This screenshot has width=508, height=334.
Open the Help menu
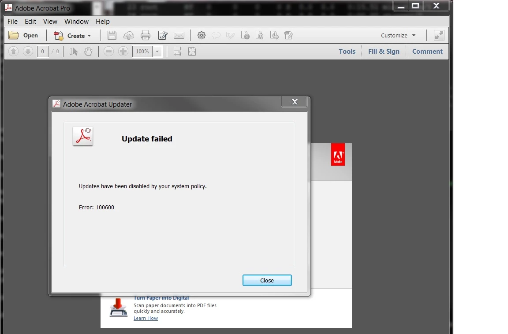[x=103, y=21]
